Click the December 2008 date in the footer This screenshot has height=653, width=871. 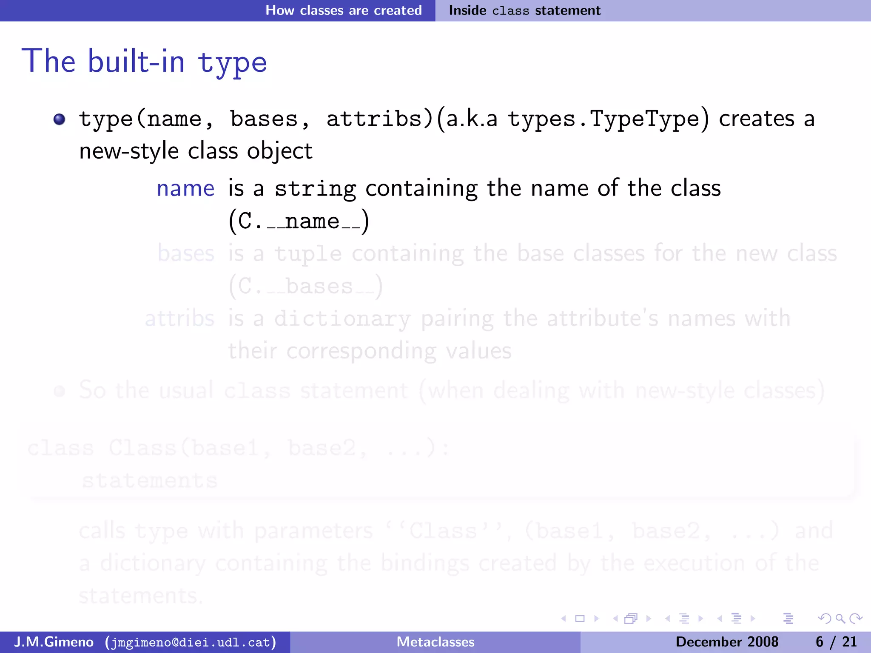[x=727, y=642]
